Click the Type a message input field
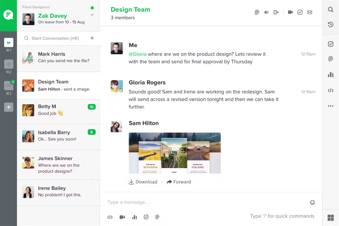This screenshot has width=339, height=226. click(208, 202)
